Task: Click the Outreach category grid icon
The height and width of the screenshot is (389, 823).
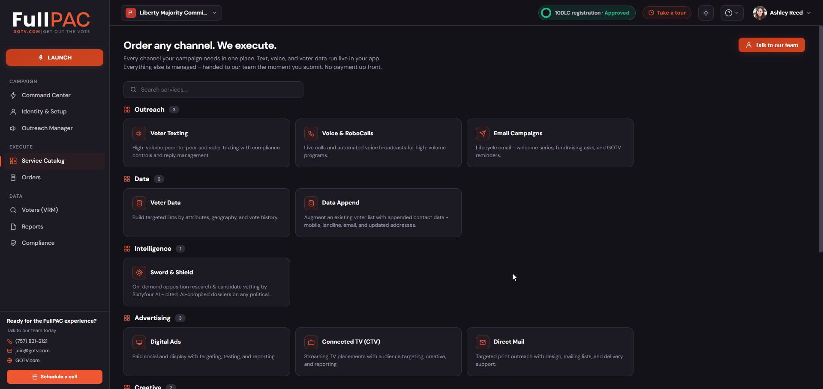Action: point(127,110)
